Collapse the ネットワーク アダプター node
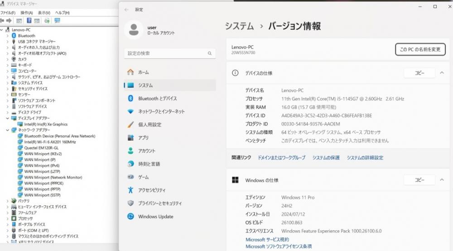Image resolution: width=453 pixels, height=251 pixels. click(x=8, y=130)
